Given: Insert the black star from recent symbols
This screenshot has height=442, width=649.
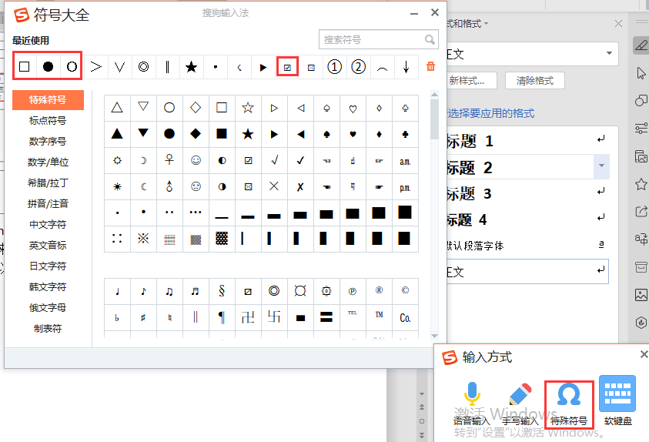Looking at the screenshot, I should point(191,67).
